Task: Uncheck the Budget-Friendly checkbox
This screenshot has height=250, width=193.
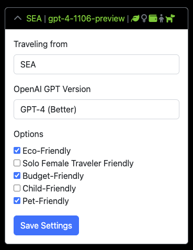Action: (17, 176)
